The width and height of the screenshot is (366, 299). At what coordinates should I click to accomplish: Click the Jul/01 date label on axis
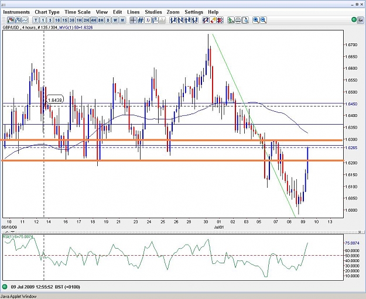pos(219,227)
